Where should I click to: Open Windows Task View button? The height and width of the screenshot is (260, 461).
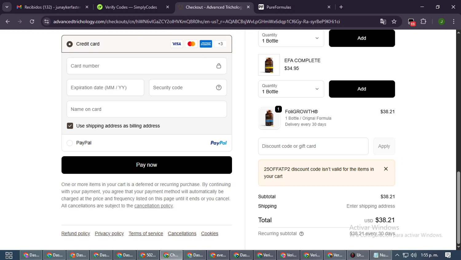pos(9,255)
